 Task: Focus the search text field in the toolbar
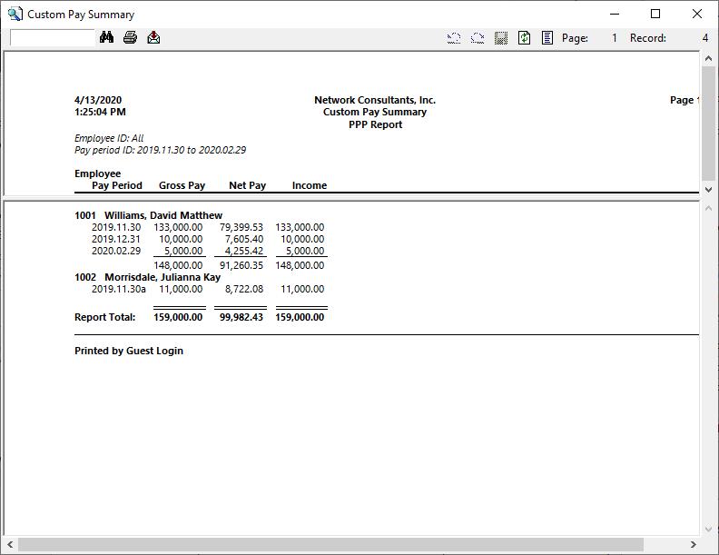tap(53, 37)
